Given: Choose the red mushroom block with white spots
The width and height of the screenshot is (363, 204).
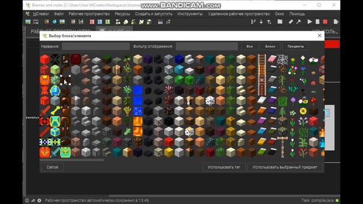Looking at the screenshot, I should tap(313, 121).
